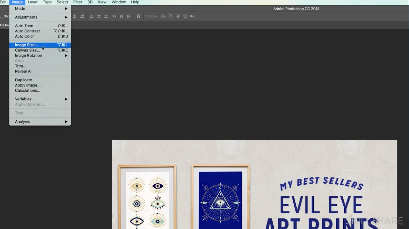The height and width of the screenshot is (229, 409).
Task: Click Distribute horizontal centers icon
Action: (121, 16)
